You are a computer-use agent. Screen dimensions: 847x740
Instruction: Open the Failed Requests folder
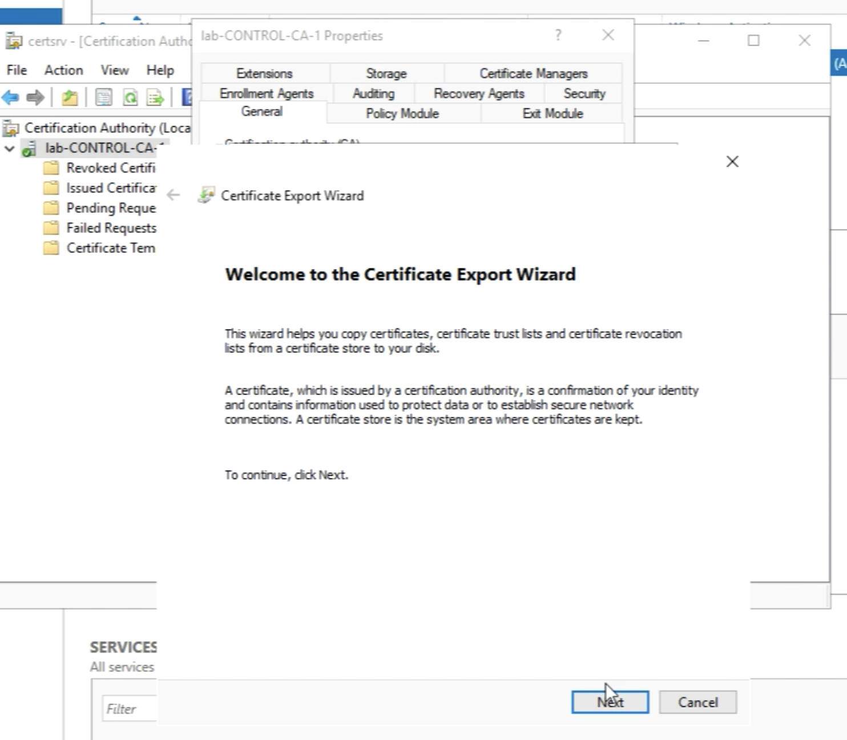coord(110,228)
